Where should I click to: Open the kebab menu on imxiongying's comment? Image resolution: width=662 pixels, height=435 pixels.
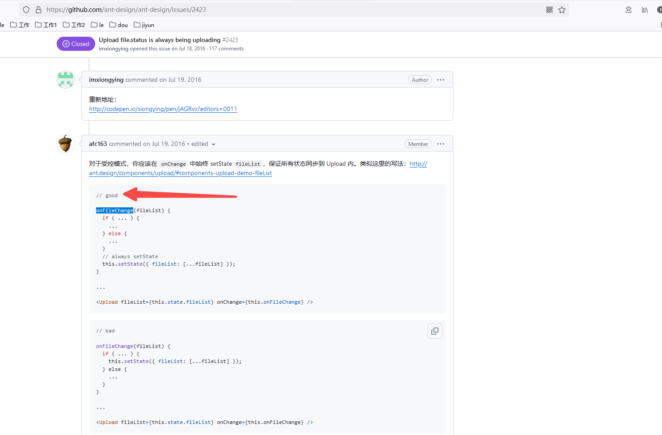[440, 80]
